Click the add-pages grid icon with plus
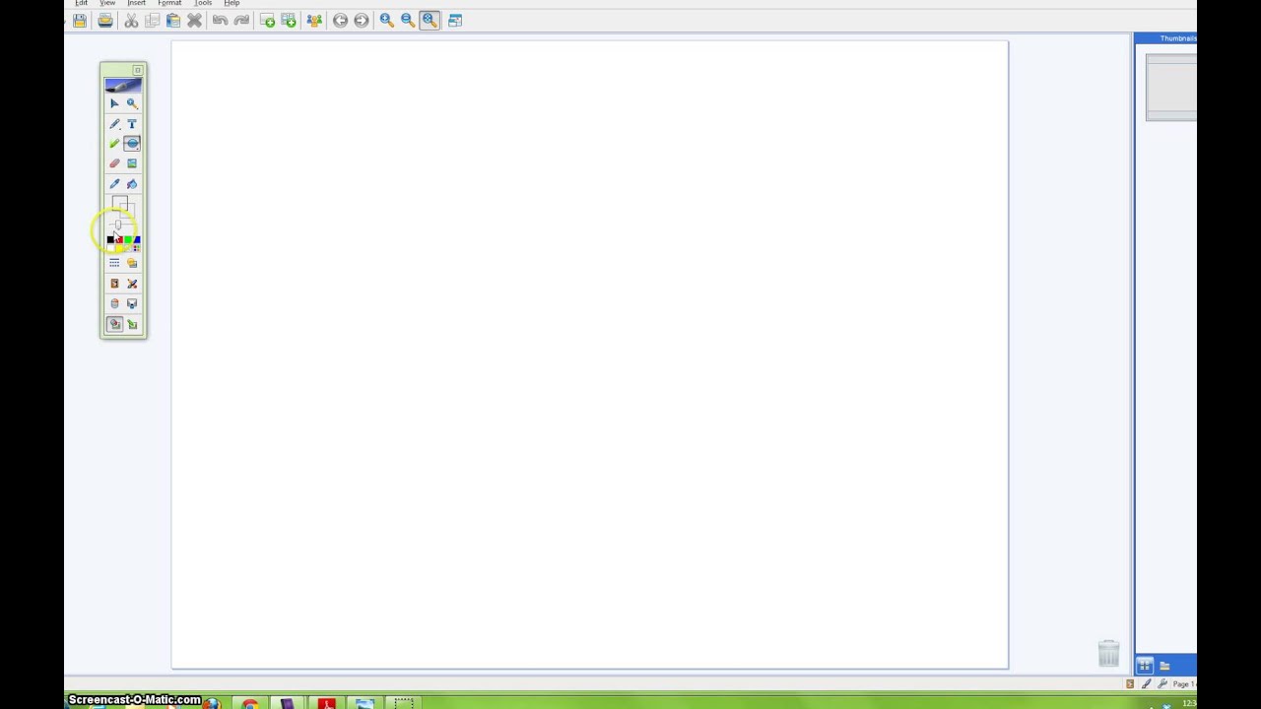Viewport: 1261px width, 709px height. click(289, 20)
